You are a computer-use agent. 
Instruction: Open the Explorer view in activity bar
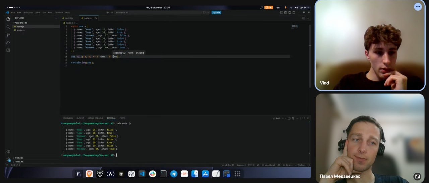click(x=8, y=19)
